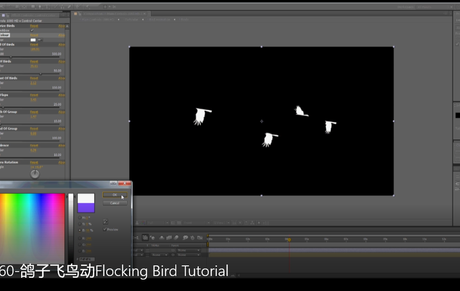Viewport: 460px width, 291px height.
Task: Click the white Colour swatch in Effect Controls
Action: [33, 40]
